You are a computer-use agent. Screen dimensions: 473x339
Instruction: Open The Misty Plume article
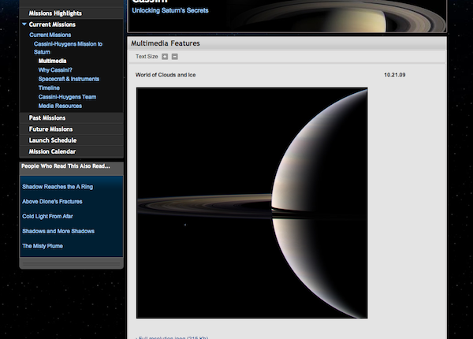[43, 246]
